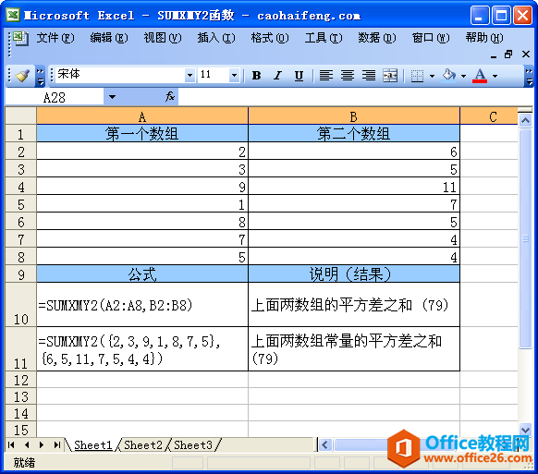
Task: Open the 工具(T) menu
Action: coord(324,37)
